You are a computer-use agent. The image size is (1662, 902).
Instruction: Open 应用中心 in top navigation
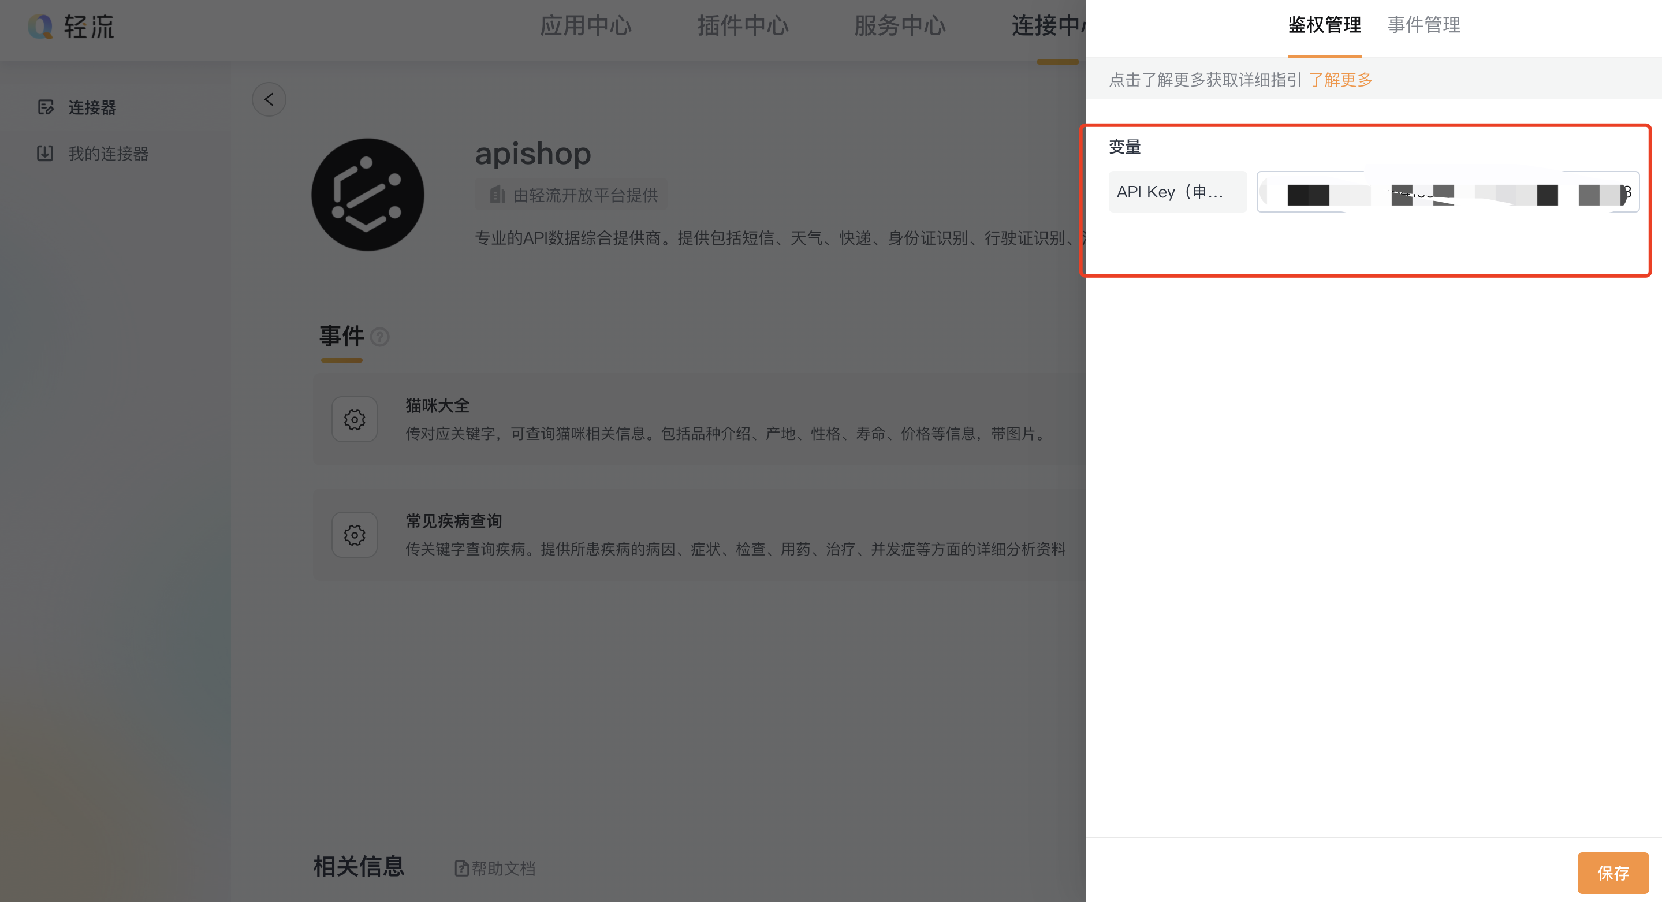coord(585,26)
